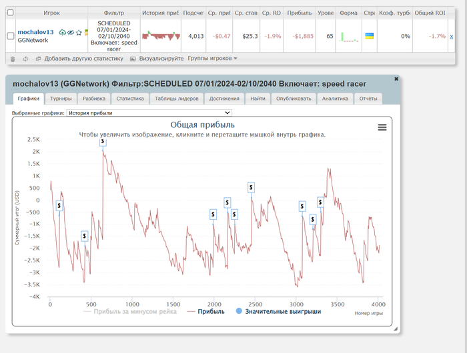Expand the 'Группы игроков' dropdown
Image resolution: width=467 pixels, height=353 pixels.
coord(212,59)
